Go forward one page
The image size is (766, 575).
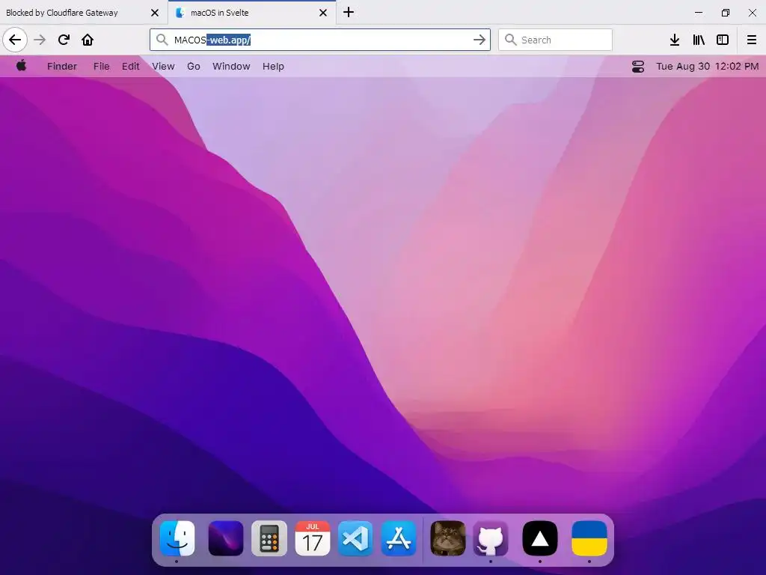[40, 40]
